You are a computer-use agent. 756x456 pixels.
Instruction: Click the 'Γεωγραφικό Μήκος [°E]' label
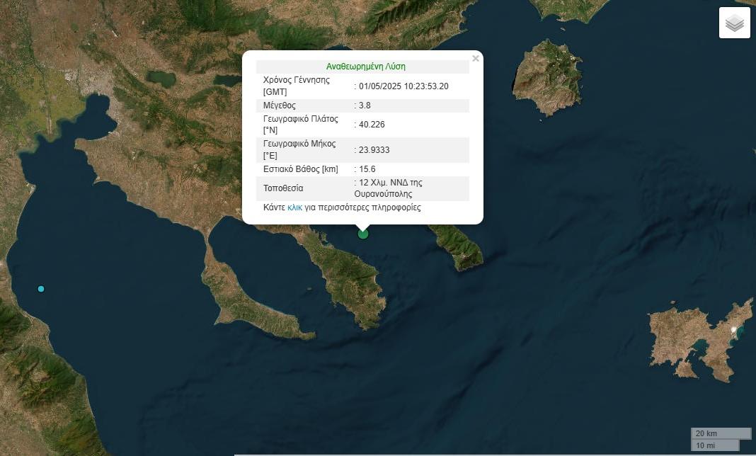pyautogui.click(x=300, y=150)
